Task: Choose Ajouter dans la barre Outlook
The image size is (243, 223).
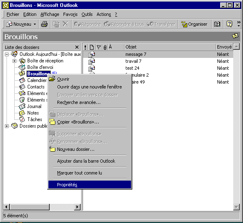Action: coord(90,161)
